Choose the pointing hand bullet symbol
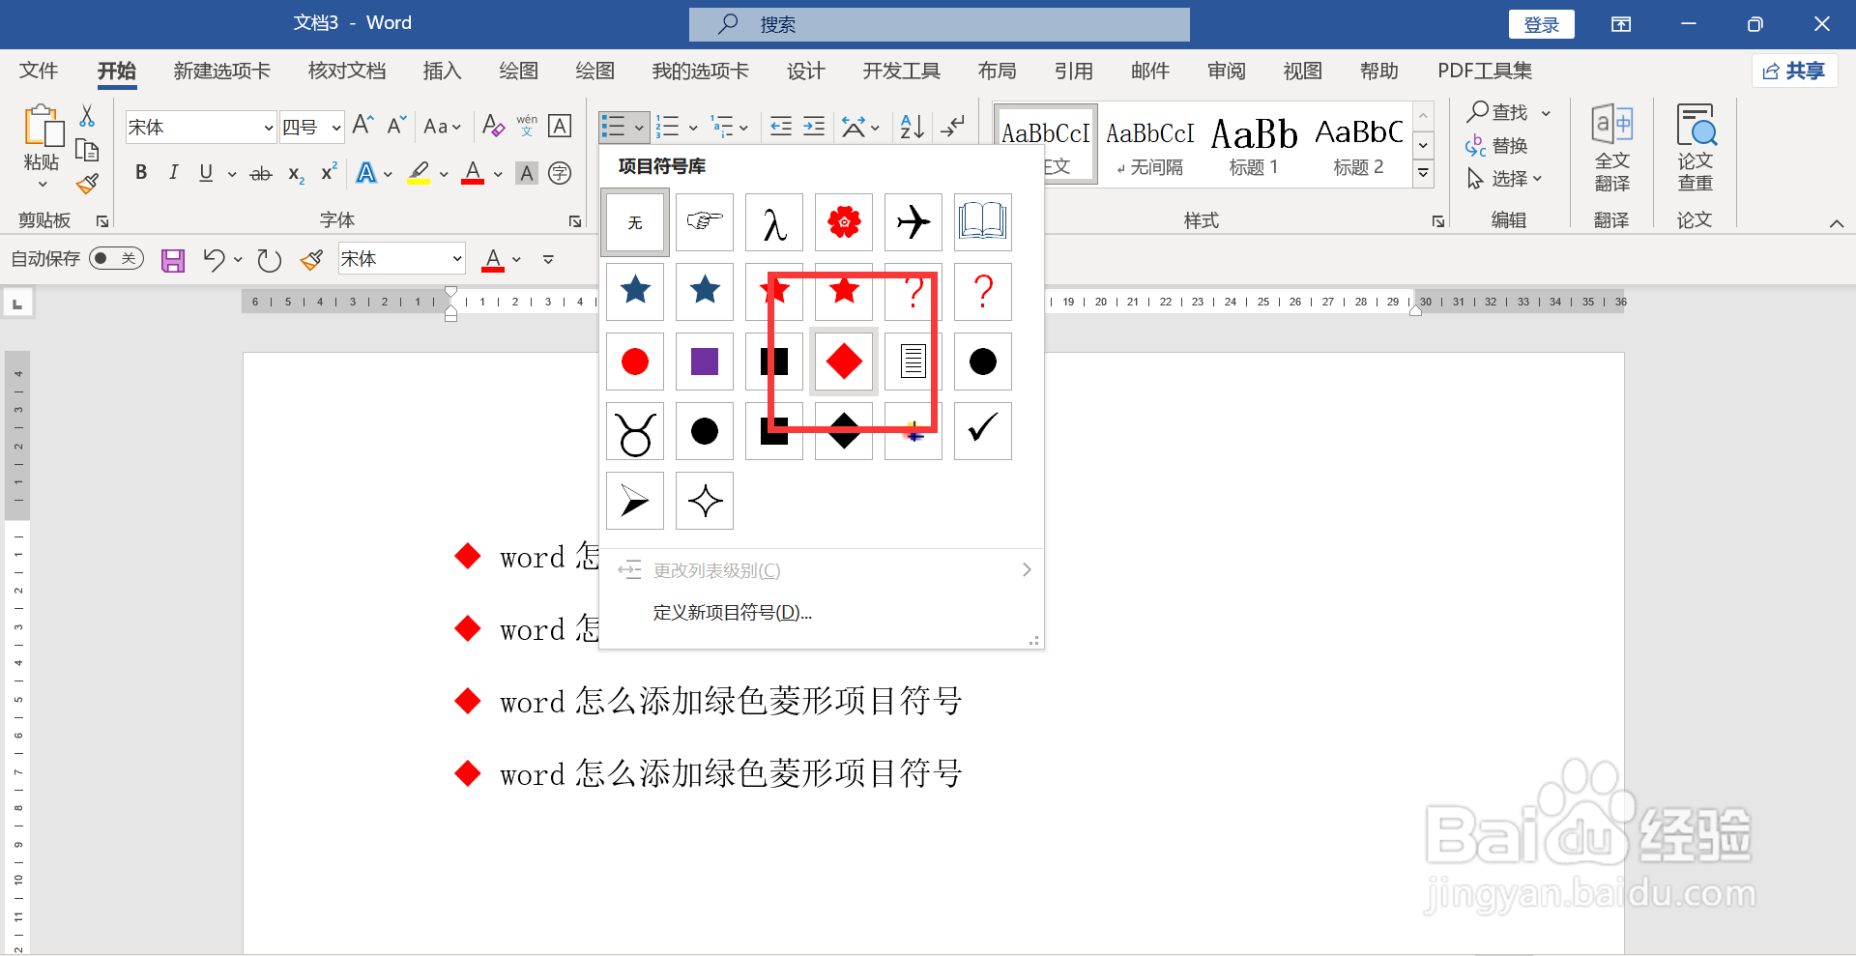 [705, 222]
